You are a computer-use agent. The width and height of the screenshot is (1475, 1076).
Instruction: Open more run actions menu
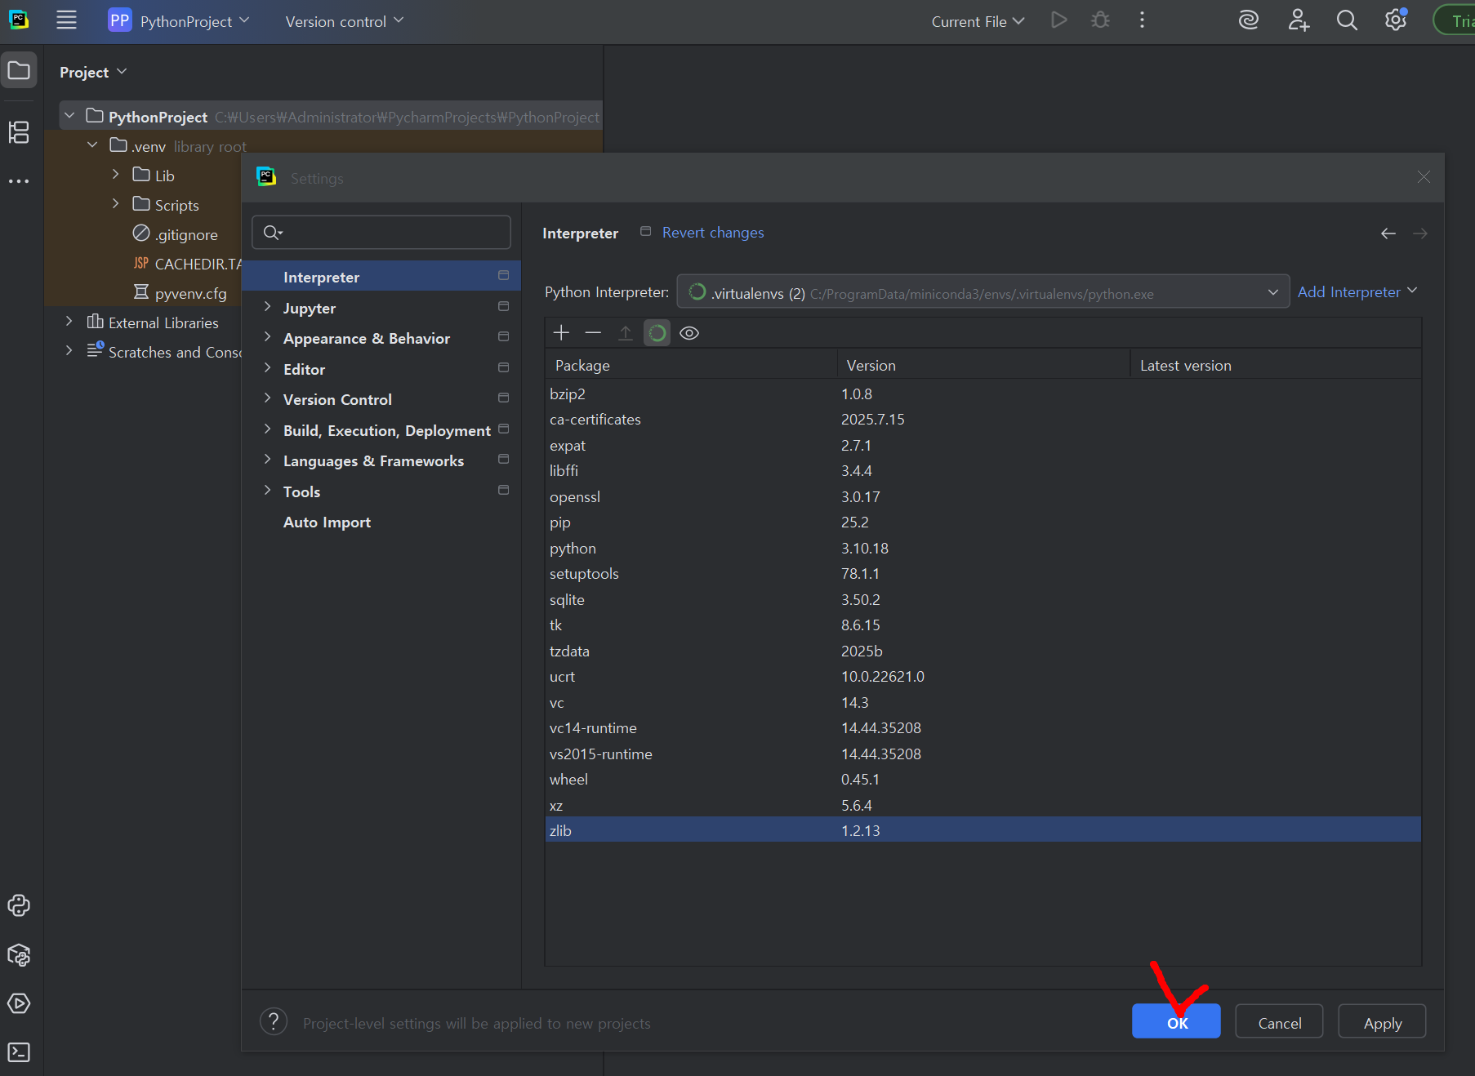(1142, 20)
